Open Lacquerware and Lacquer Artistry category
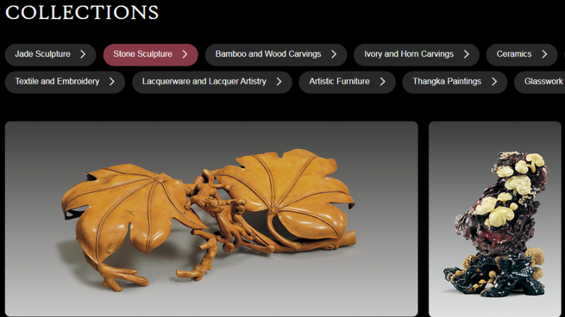Screen dimensions: 565x317 [x=212, y=82]
